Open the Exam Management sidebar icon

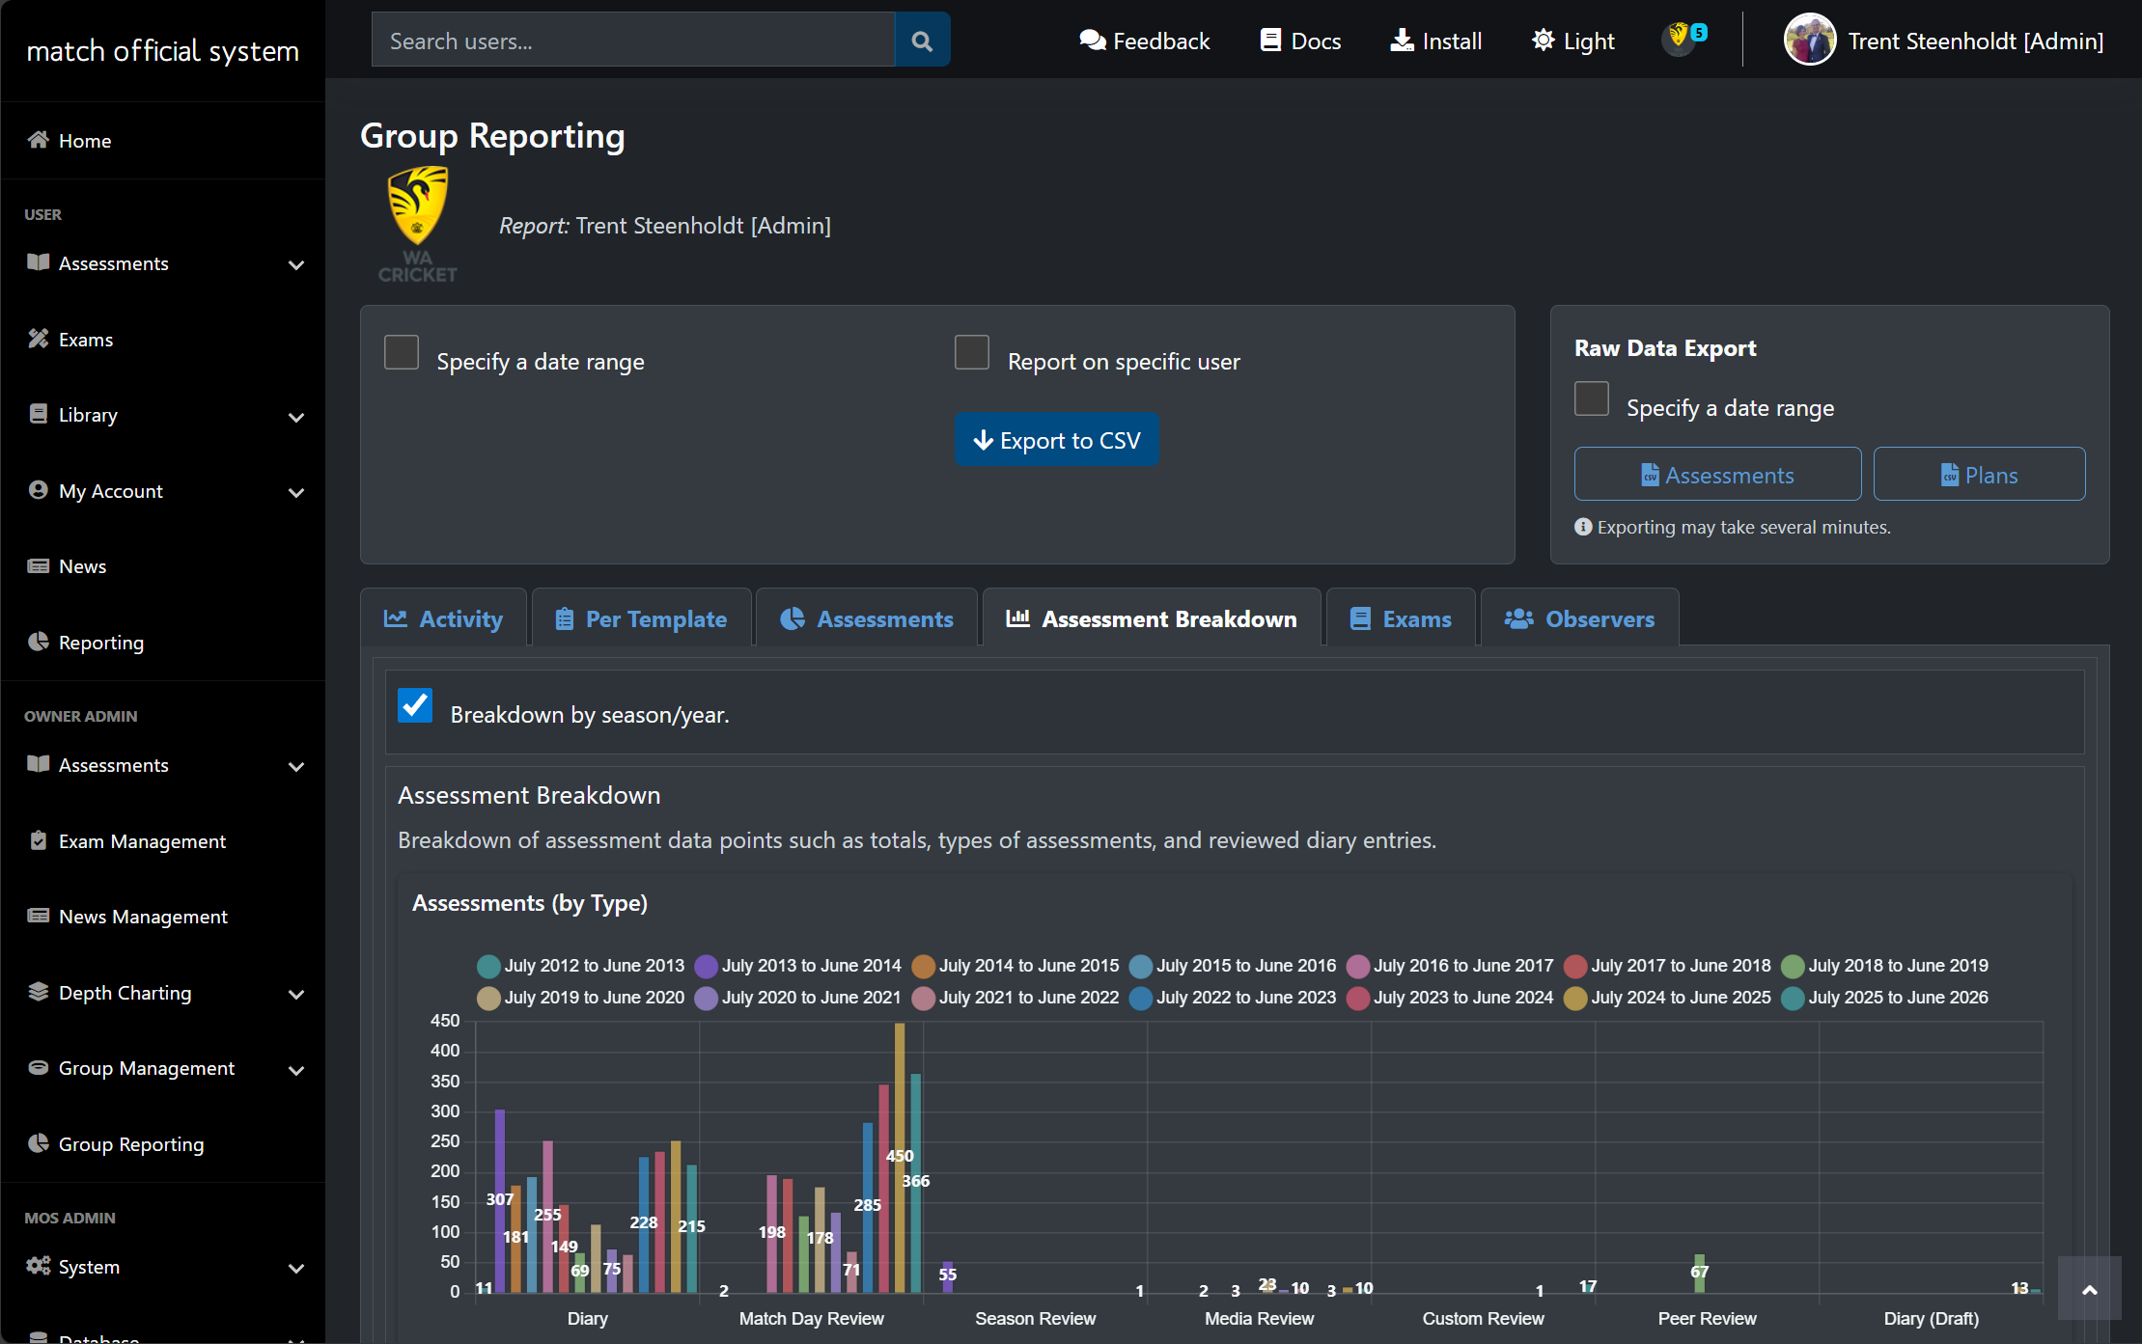click(x=39, y=840)
